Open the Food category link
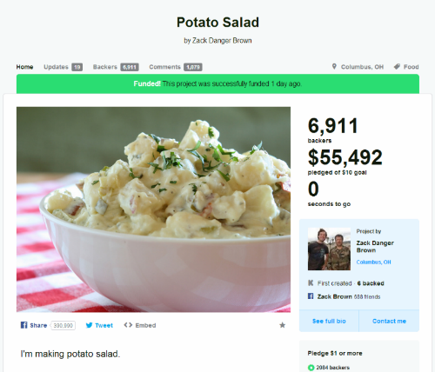Screen dimensions: 435x372 click(411, 67)
